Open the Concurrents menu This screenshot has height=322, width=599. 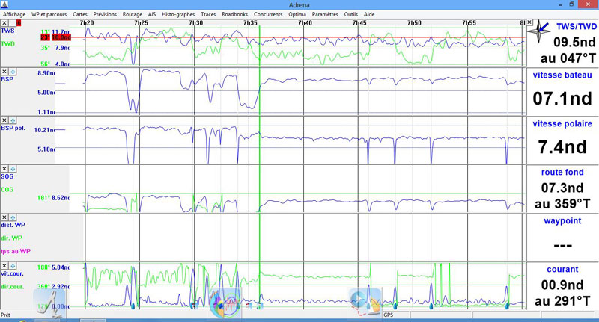268,14
